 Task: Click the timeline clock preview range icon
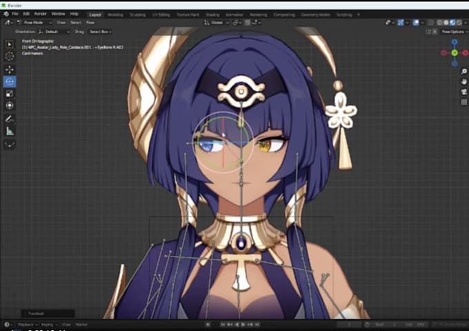click(x=367, y=324)
